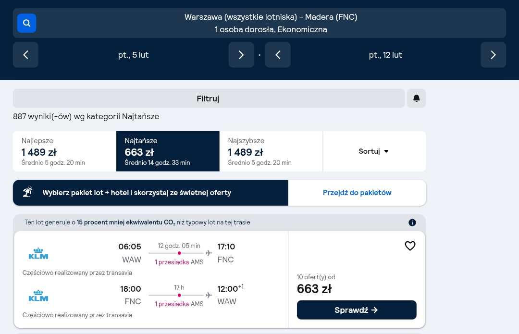Advance departure date with next arrow

(241, 55)
